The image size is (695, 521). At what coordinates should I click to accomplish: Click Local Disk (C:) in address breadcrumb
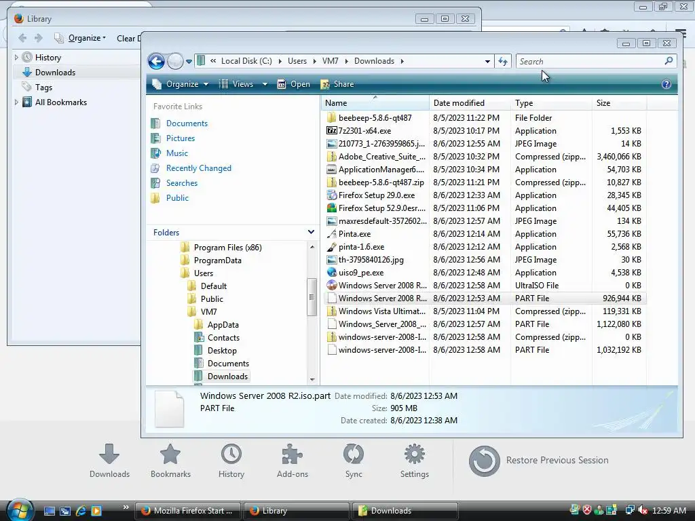(246, 61)
